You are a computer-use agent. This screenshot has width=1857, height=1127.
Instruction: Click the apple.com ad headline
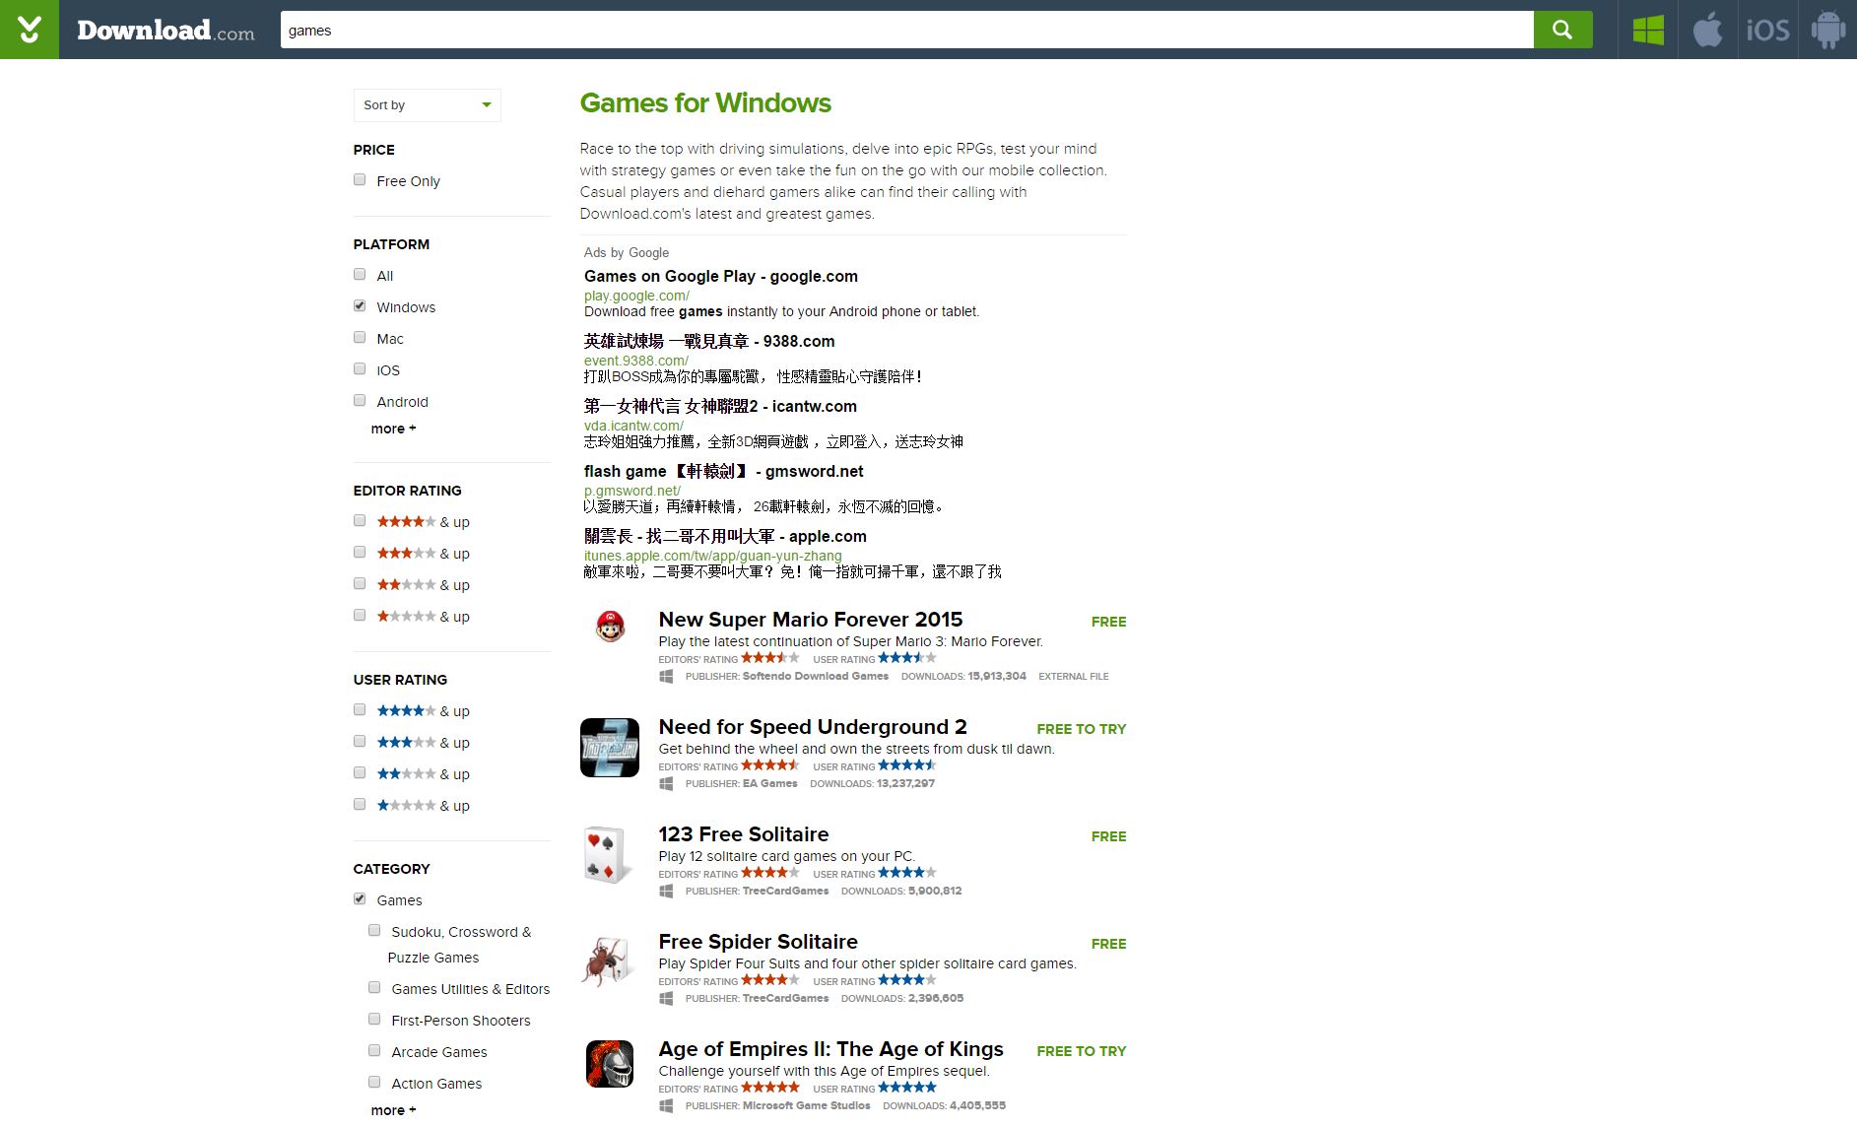coord(725,537)
